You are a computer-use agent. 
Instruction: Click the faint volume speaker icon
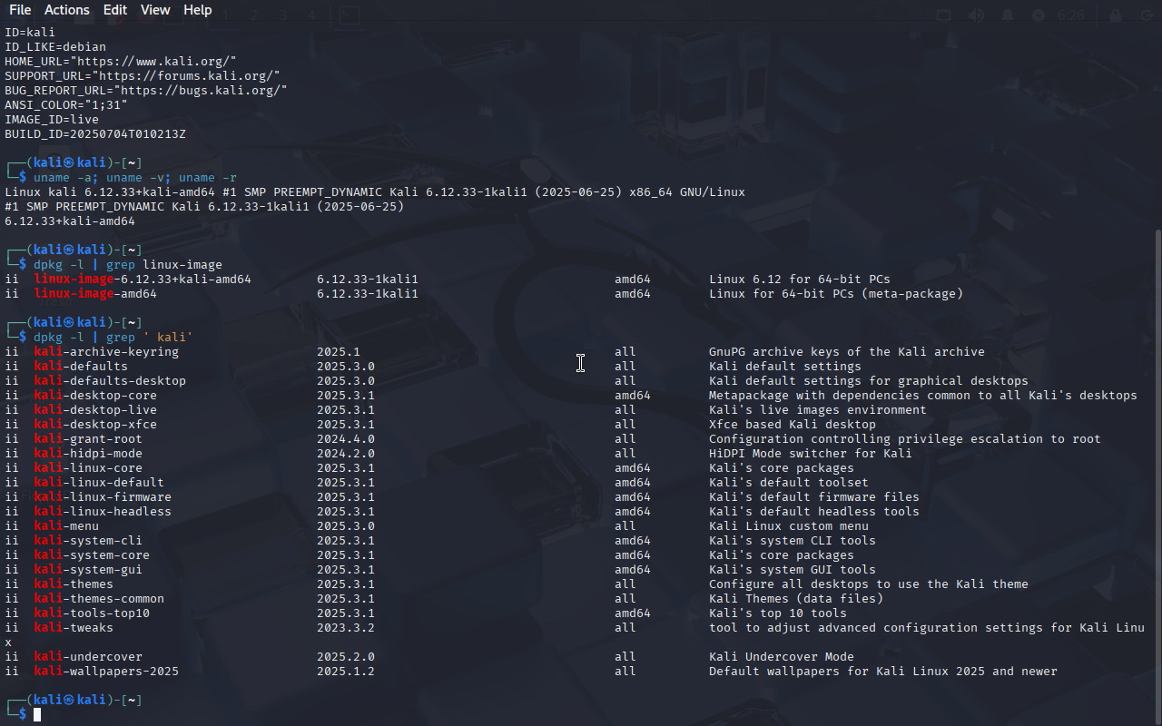click(x=976, y=15)
